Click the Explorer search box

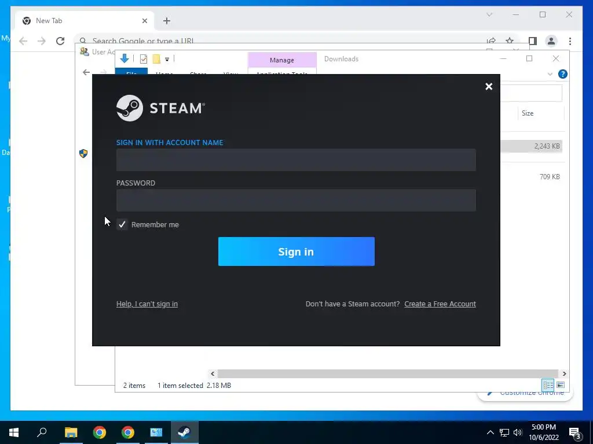point(532,93)
